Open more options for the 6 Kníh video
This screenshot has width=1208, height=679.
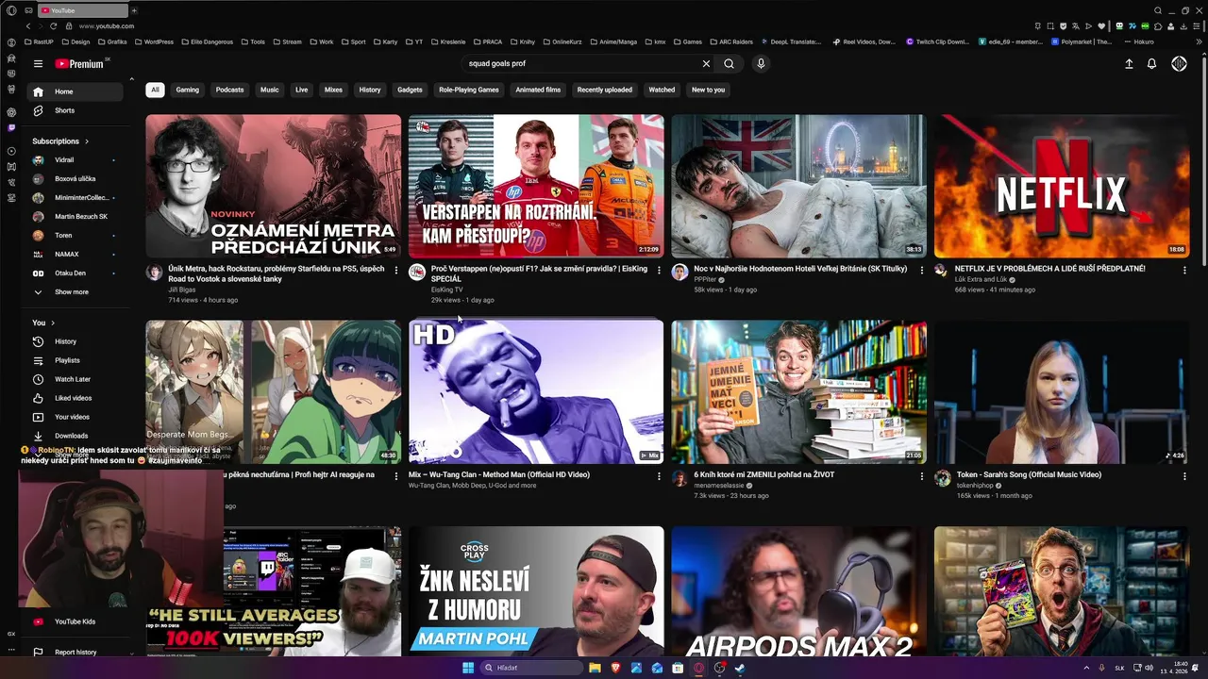pyautogui.click(x=922, y=476)
